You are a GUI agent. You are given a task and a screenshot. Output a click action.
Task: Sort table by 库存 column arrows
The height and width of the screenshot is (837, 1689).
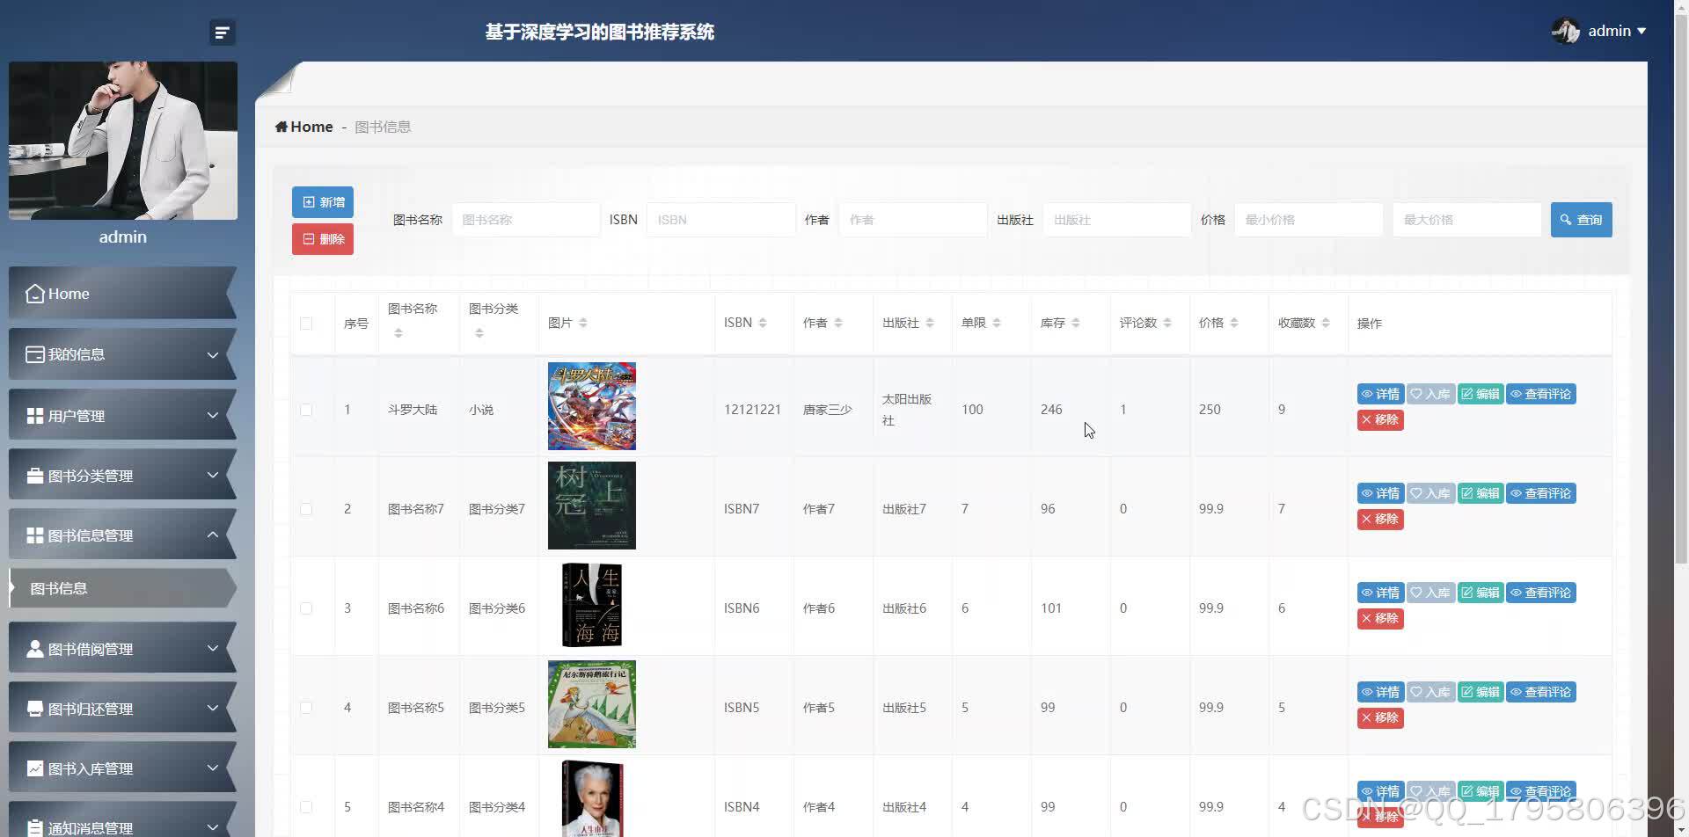coord(1076,323)
